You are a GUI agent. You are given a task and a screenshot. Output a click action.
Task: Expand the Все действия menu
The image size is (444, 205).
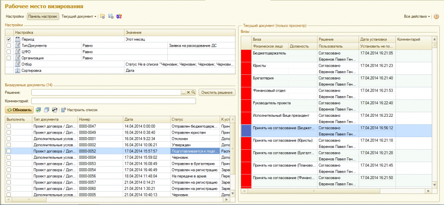tap(417, 16)
